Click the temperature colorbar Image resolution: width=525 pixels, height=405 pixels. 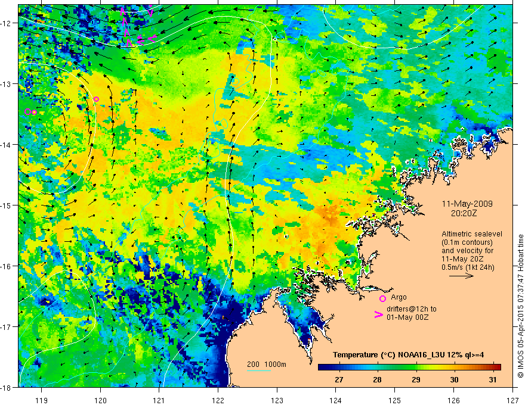coord(409,367)
